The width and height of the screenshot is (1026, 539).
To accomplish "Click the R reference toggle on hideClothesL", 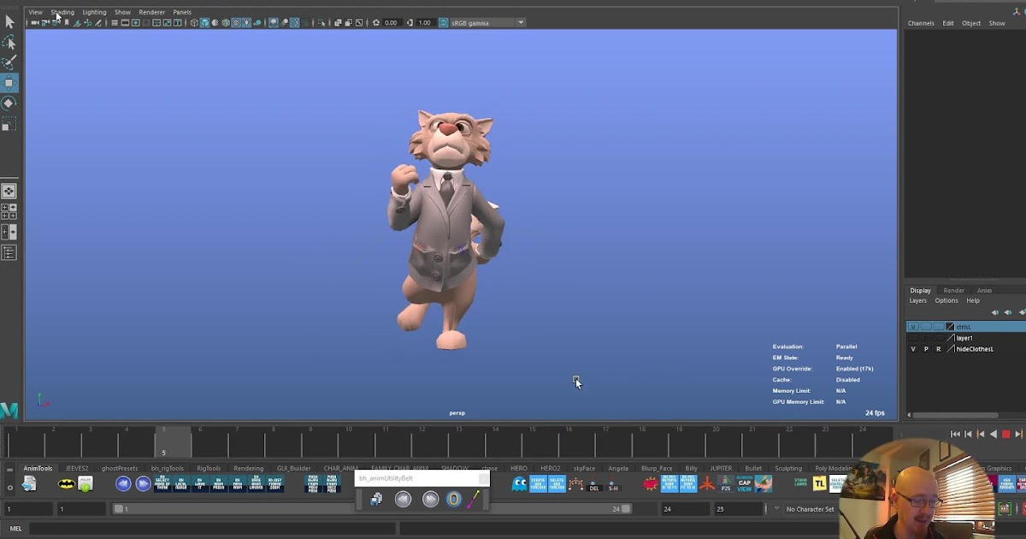I will coord(939,348).
